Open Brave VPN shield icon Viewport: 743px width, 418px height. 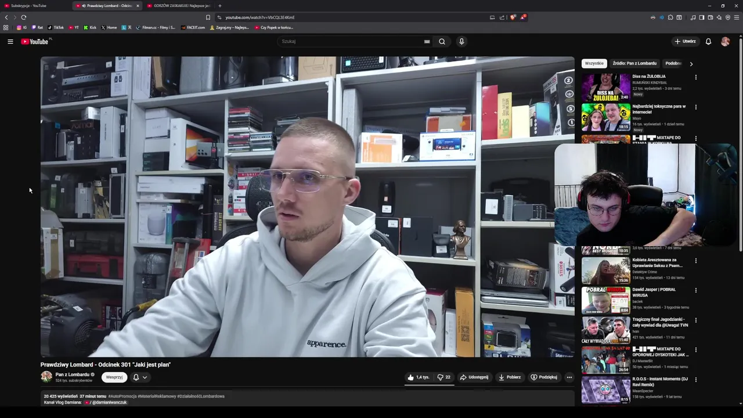tap(728, 17)
